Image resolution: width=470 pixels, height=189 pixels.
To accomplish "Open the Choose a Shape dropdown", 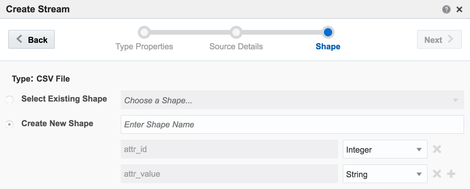I will click(292, 100).
